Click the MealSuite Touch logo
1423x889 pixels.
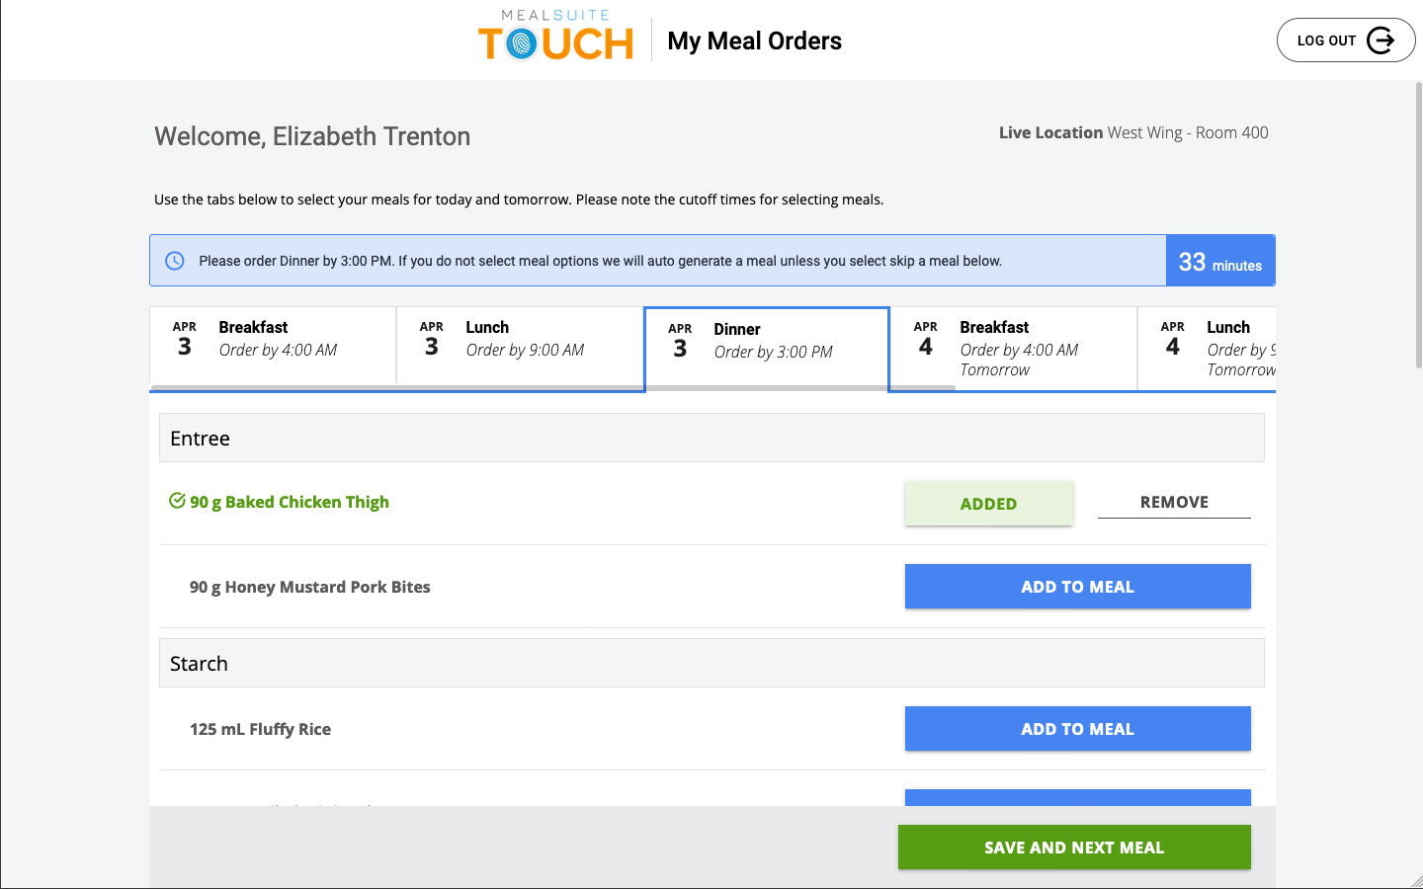555,37
